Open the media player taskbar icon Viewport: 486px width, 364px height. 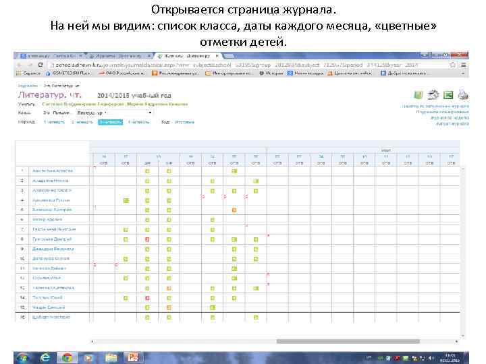(88, 357)
